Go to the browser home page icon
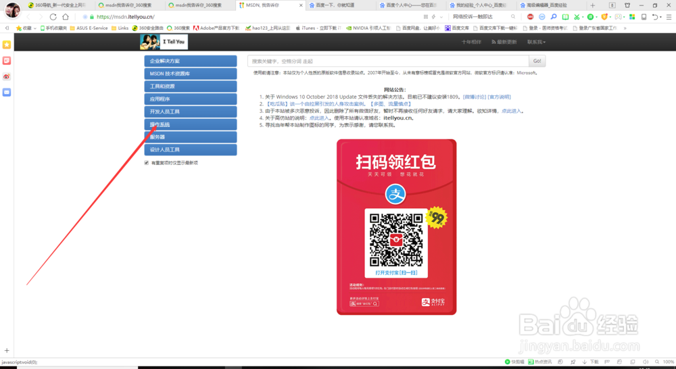 (x=66, y=17)
